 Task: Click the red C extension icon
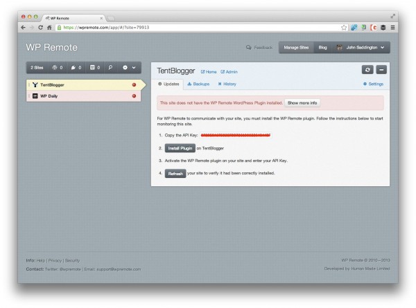point(374,27)
